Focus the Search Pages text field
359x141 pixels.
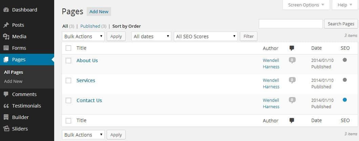[291, 24]
